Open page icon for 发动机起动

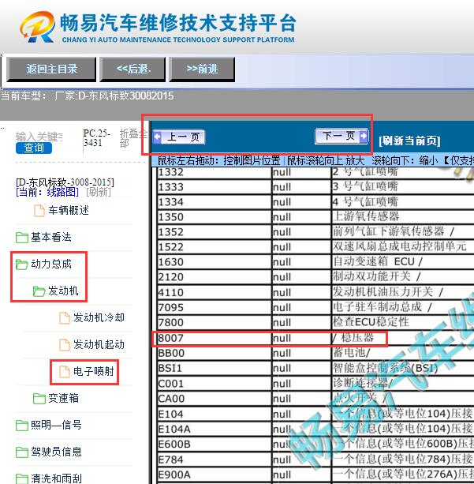click(x=65, y=345)
